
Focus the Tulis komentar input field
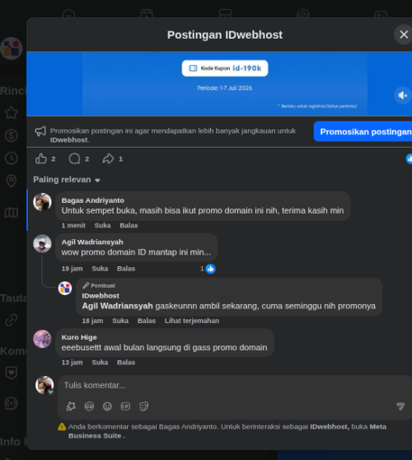pyautogui.click(x=235, y=385)
